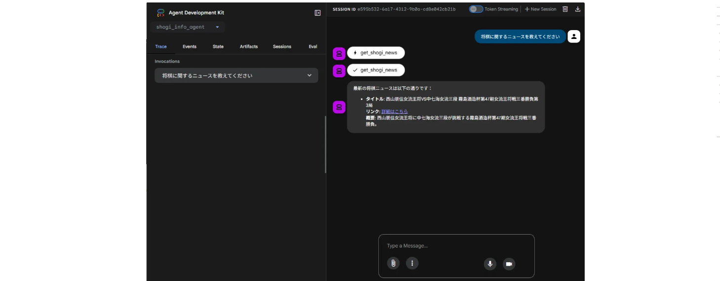Click the Type a Message input field
720x281 pixels.
point(456,246)
